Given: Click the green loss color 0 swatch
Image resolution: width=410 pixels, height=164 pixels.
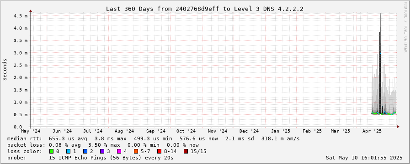Looking at the screenshot, I should pos(51,151).
